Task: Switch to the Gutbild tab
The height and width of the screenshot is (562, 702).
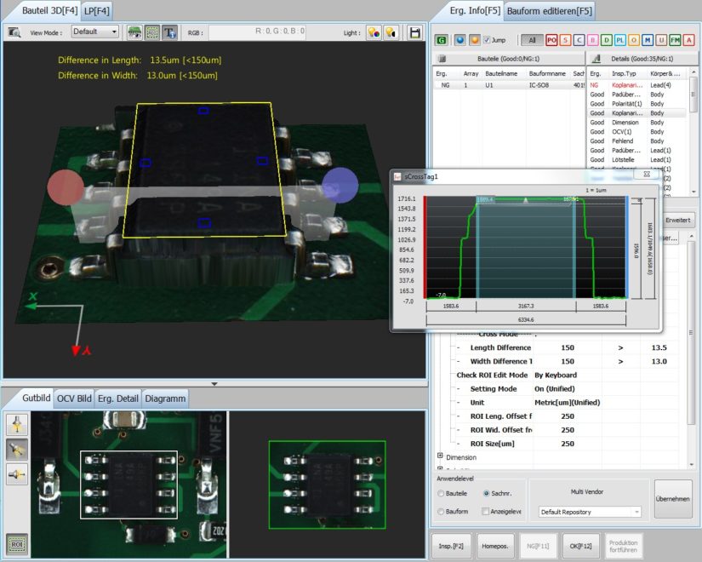Action: click(x=37, y=398)
